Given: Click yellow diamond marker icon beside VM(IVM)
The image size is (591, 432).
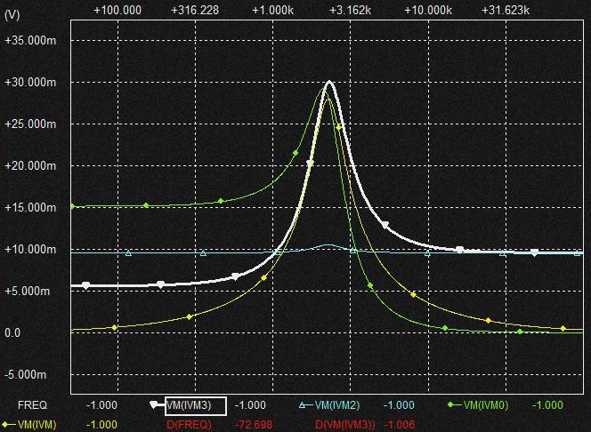Looking at the screenshot, I should [8, 424].
